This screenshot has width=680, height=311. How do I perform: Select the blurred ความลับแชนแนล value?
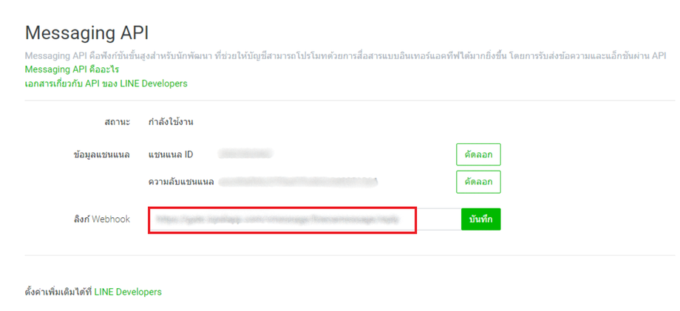point(299,181)
